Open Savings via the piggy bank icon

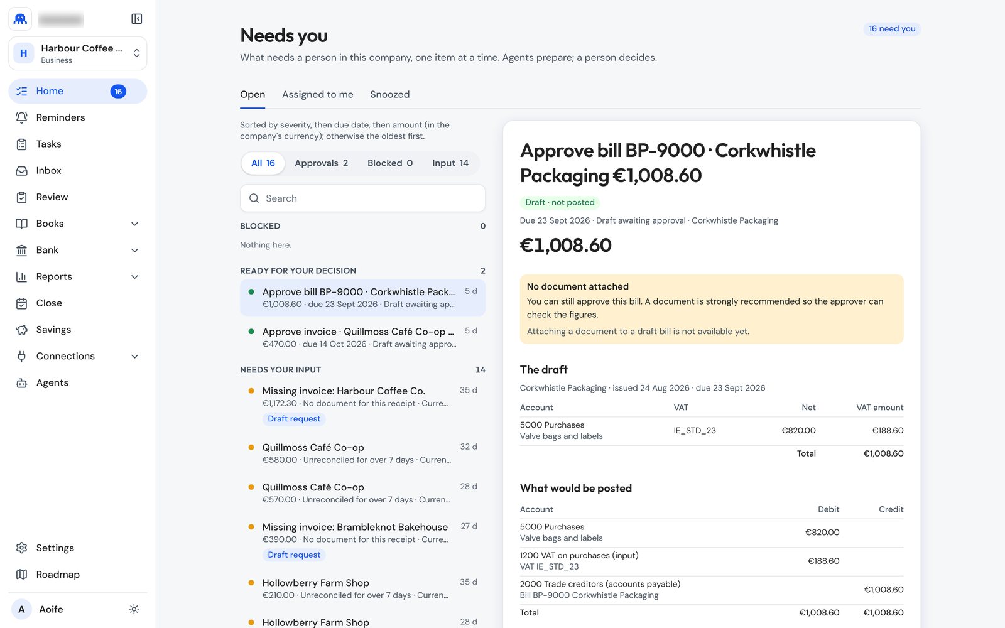click(x=21, y=330)
